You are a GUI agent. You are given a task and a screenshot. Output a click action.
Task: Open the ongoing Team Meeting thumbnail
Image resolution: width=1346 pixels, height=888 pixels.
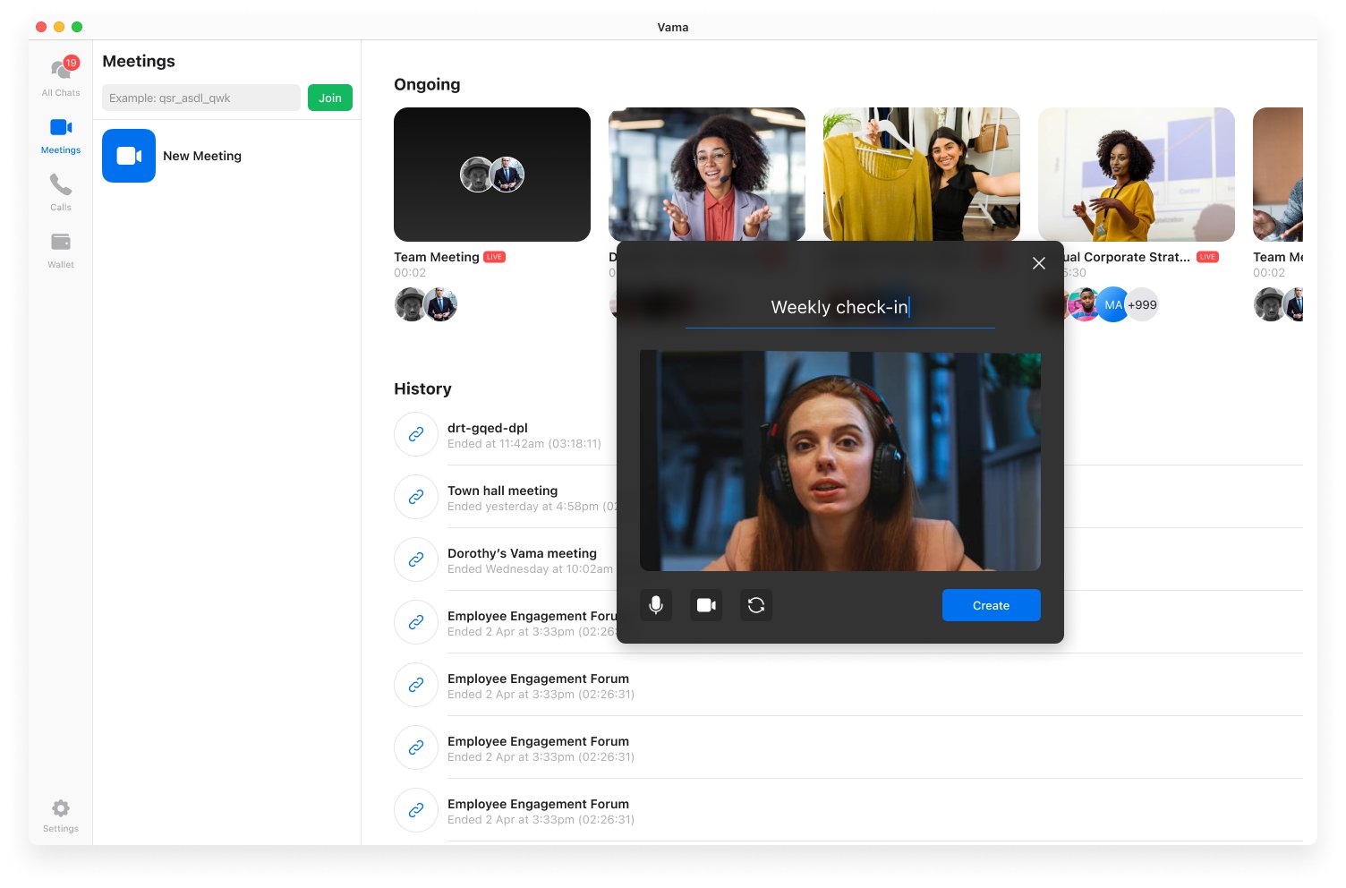[x=492, y=175]
